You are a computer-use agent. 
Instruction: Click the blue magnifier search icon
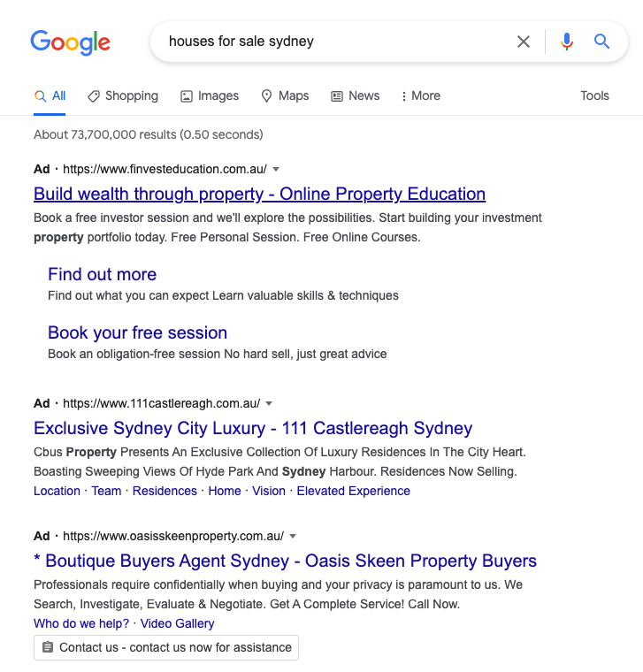tap(601, 42)
